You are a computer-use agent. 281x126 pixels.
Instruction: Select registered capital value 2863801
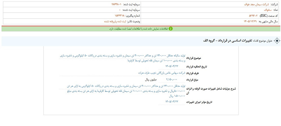117,4
